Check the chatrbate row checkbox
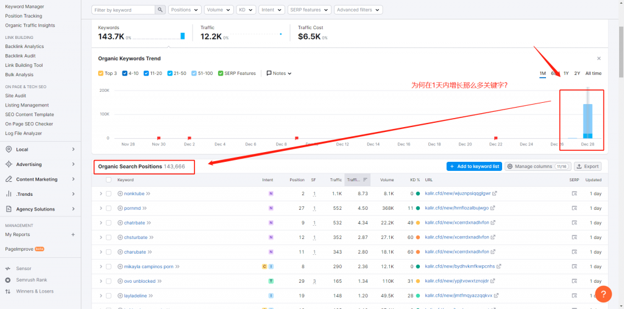 (x=108, y=223)
